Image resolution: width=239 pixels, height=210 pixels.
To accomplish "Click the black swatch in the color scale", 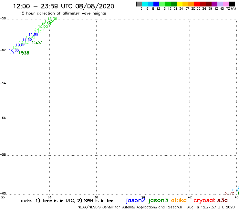I will tap(232, 4).
